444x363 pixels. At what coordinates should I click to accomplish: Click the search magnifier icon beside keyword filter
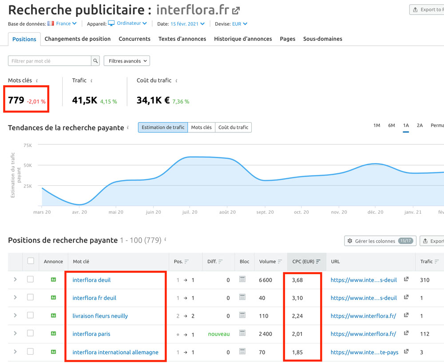point(95,60)
